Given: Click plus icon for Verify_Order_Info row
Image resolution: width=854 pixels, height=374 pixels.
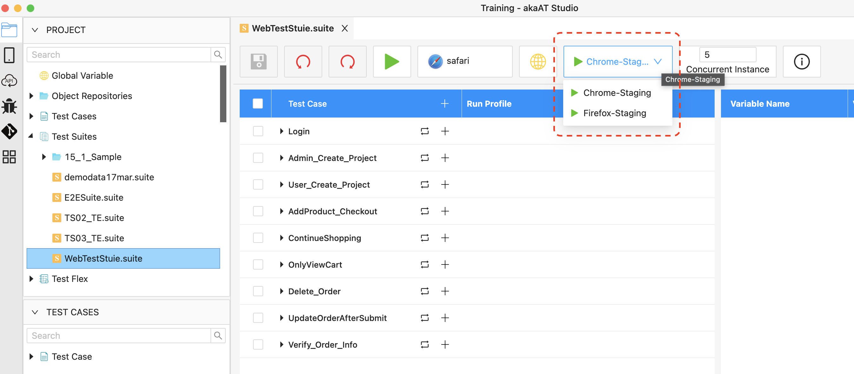Looking at the screenshot, I should [x=445, y=344].
